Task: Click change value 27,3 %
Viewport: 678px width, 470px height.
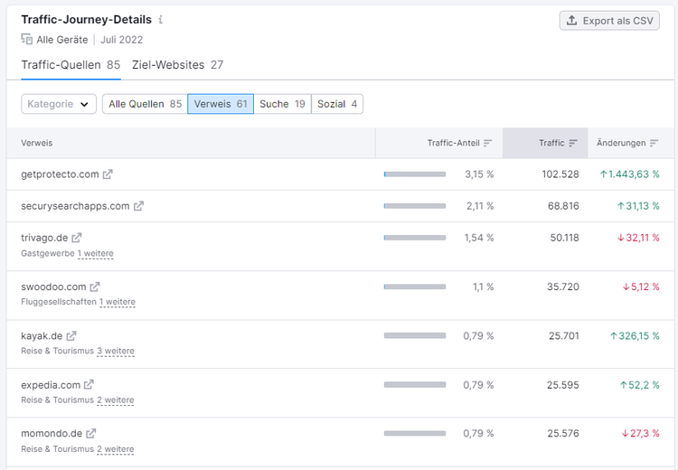Action: click(640, 433)
